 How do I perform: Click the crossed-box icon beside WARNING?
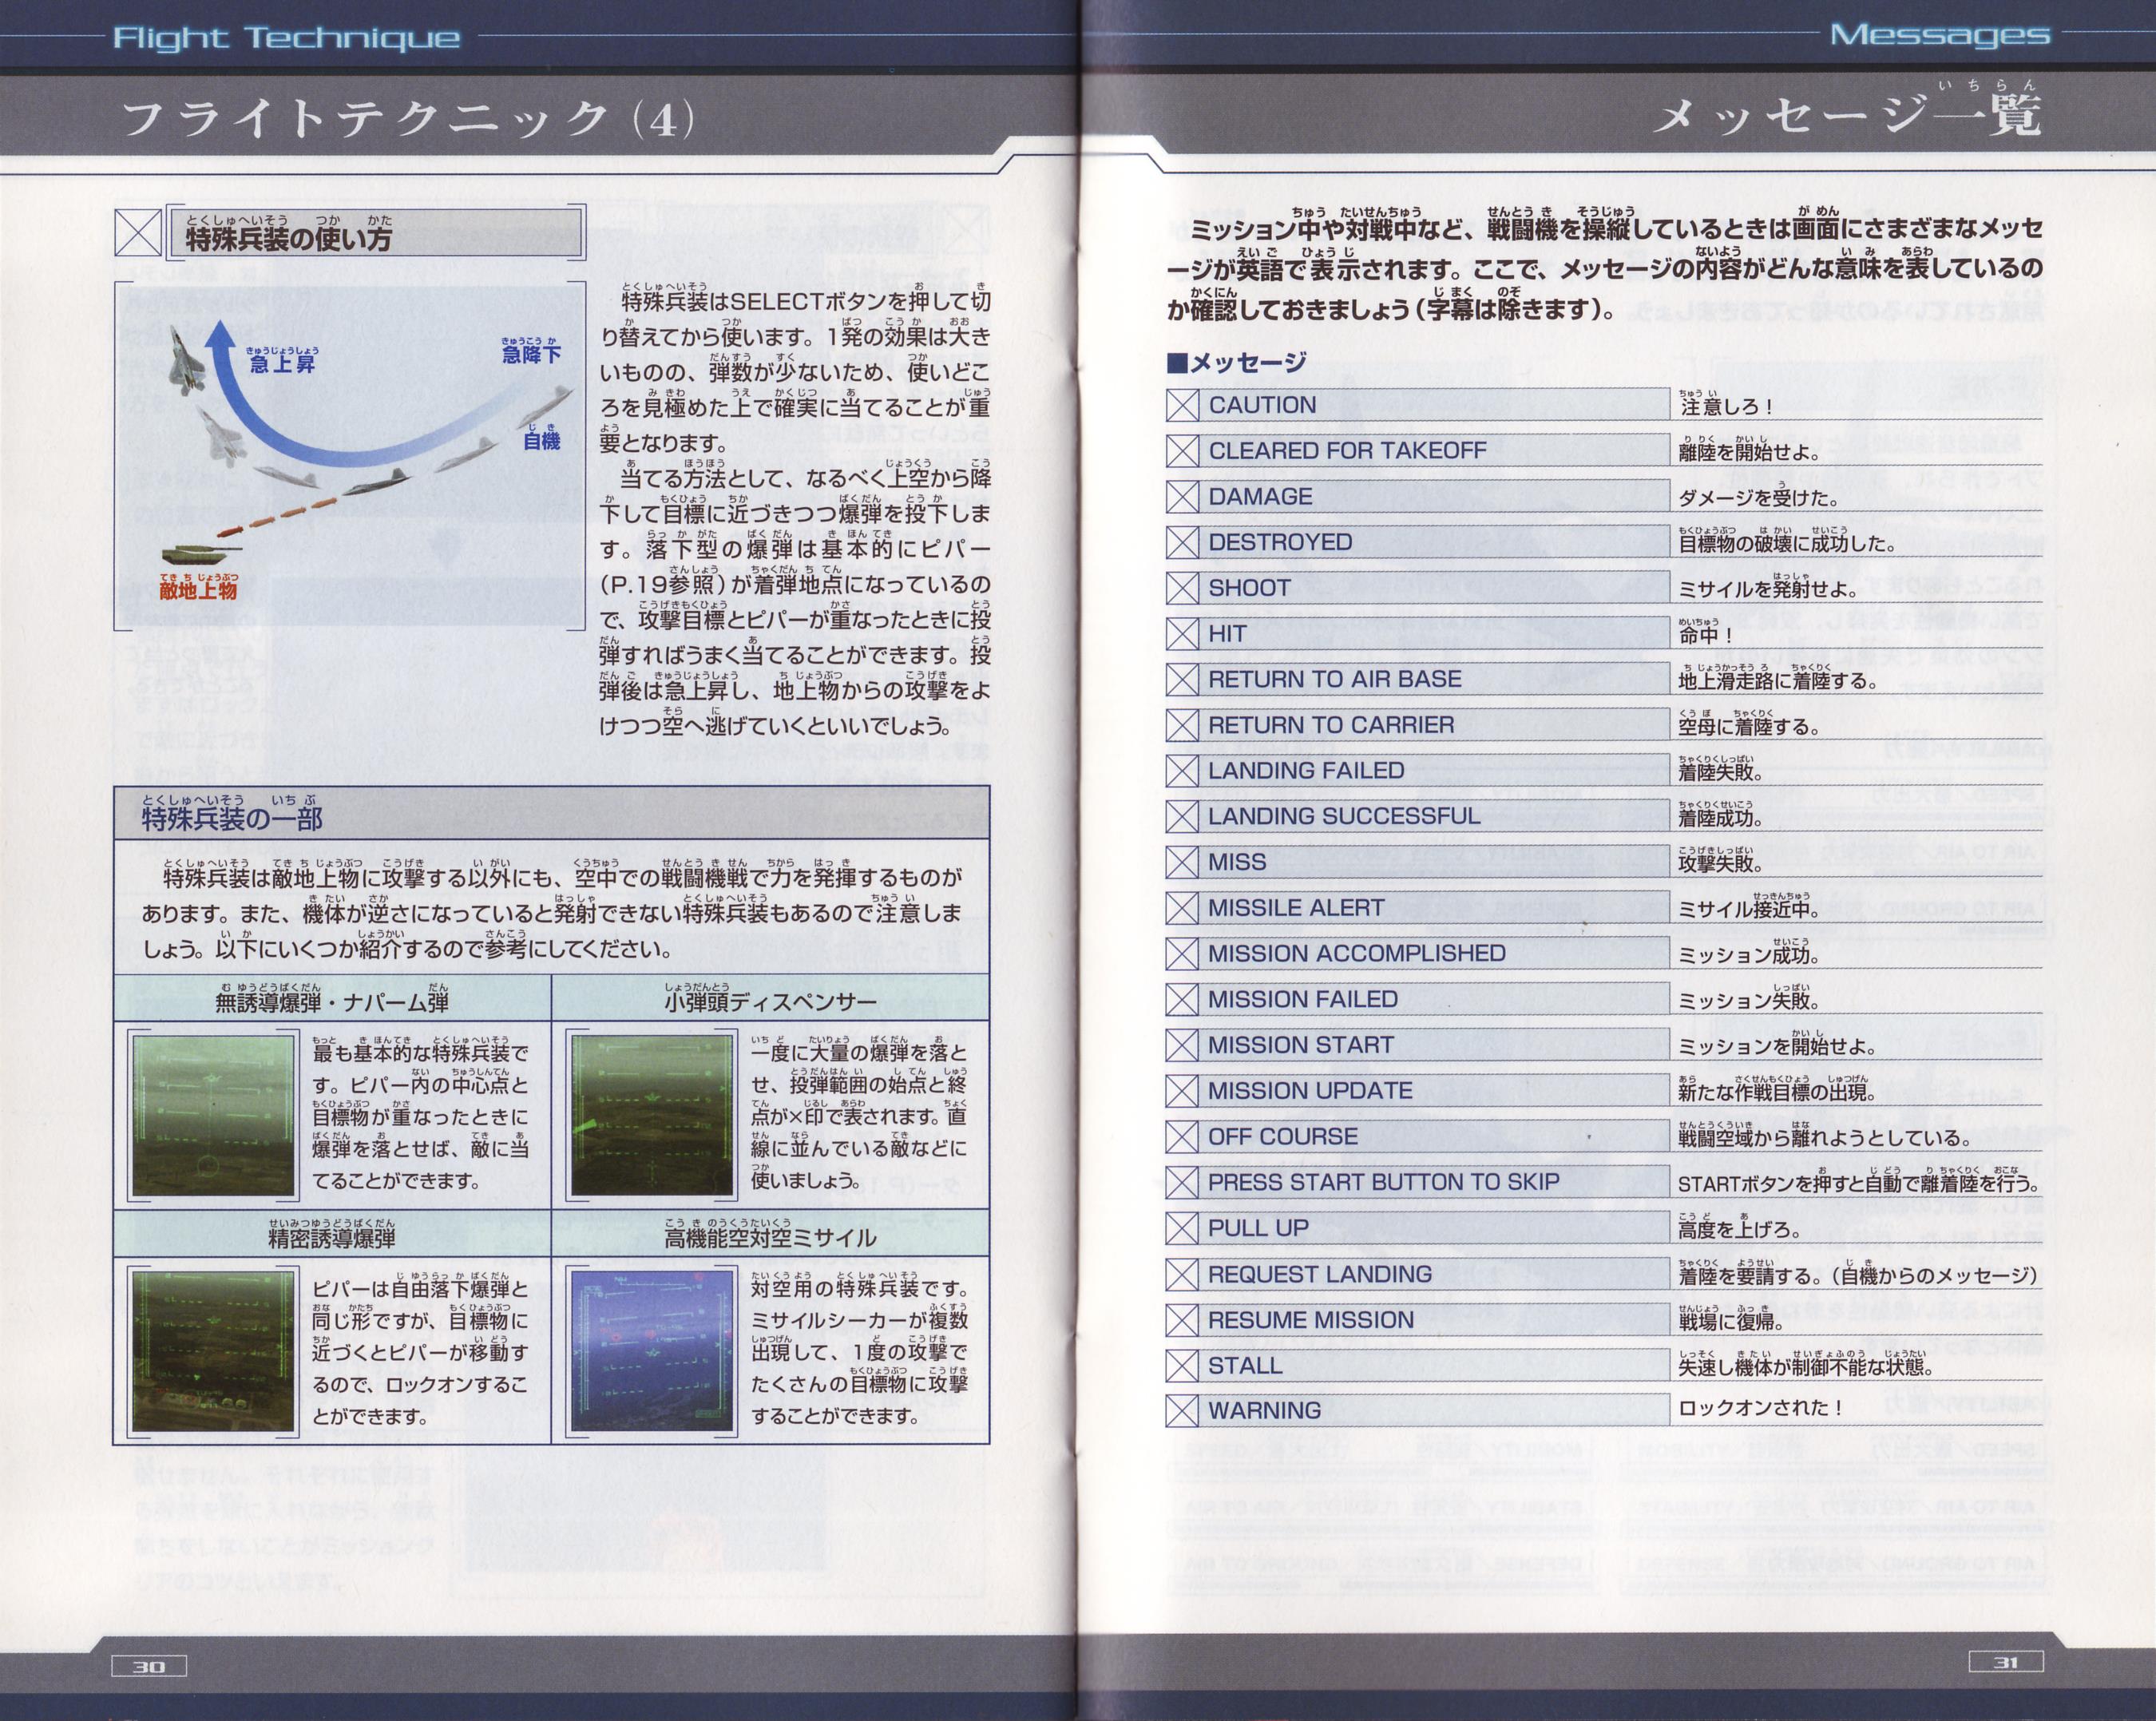(1182, 1411)
